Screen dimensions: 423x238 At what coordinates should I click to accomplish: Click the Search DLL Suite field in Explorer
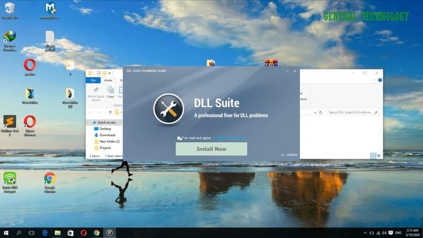point(353,112)
